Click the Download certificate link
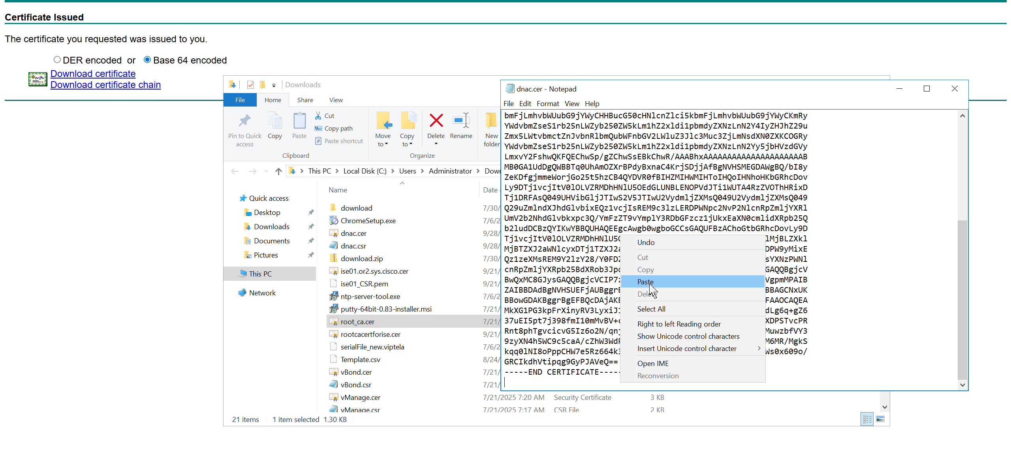This screenshot has height=463, width=1011. point(93,74)
